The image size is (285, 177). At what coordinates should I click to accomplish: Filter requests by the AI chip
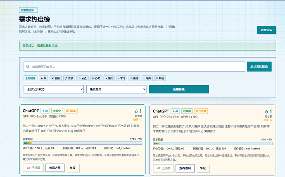pyautogui.click(x=43, y=78)
